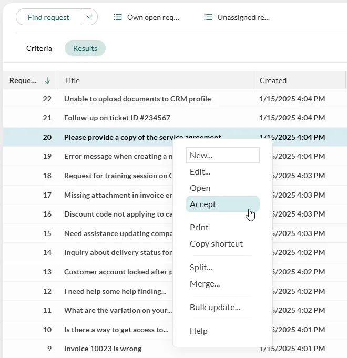The width and height of the screenshot is (347, 358).
Task: Switch to the Results tab
Action: point(85,48)
